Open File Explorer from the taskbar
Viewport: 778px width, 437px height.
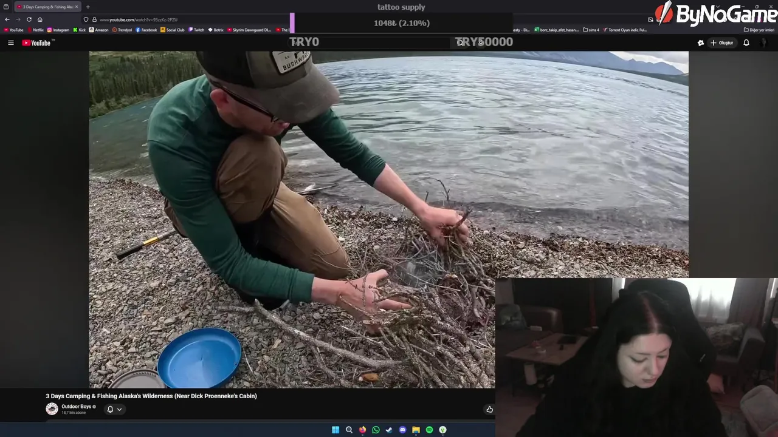click(x=416, y=430)
